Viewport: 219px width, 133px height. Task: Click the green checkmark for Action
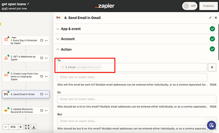point(212,49)
